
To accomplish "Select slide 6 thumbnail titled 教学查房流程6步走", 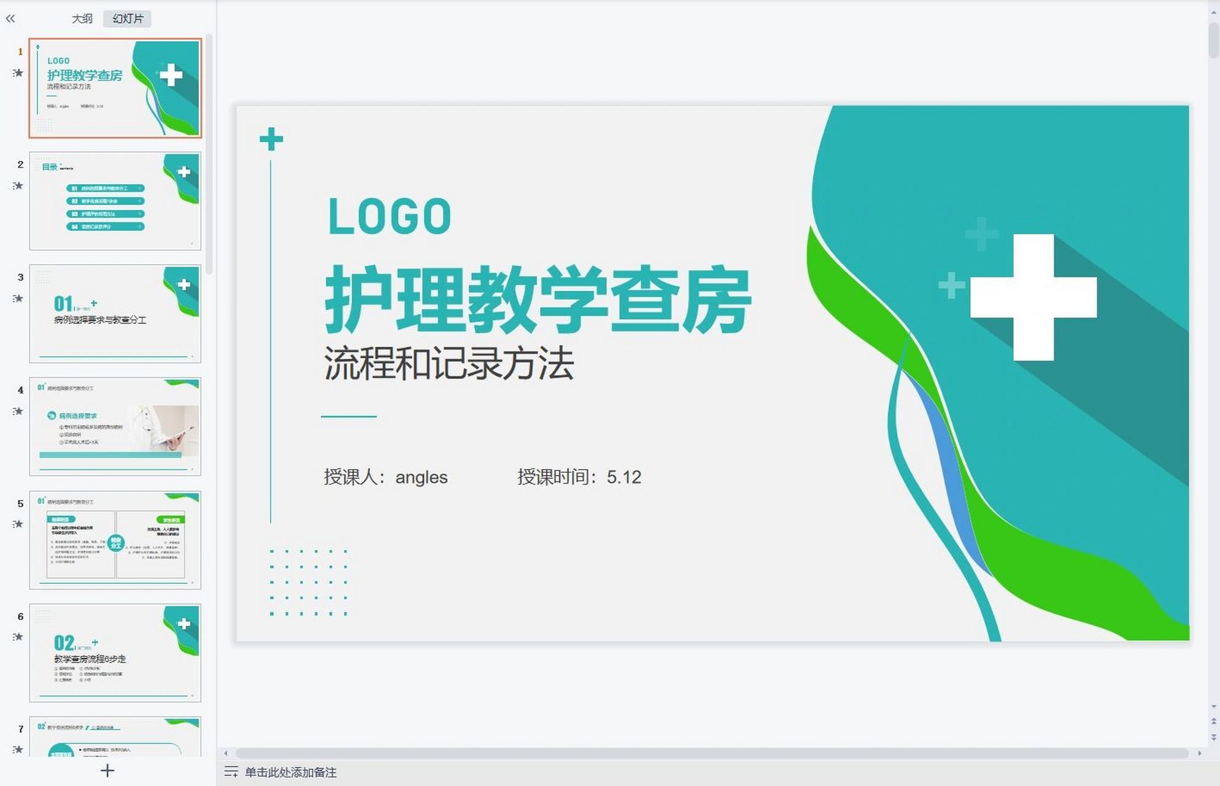I will (x=115, y=653).
